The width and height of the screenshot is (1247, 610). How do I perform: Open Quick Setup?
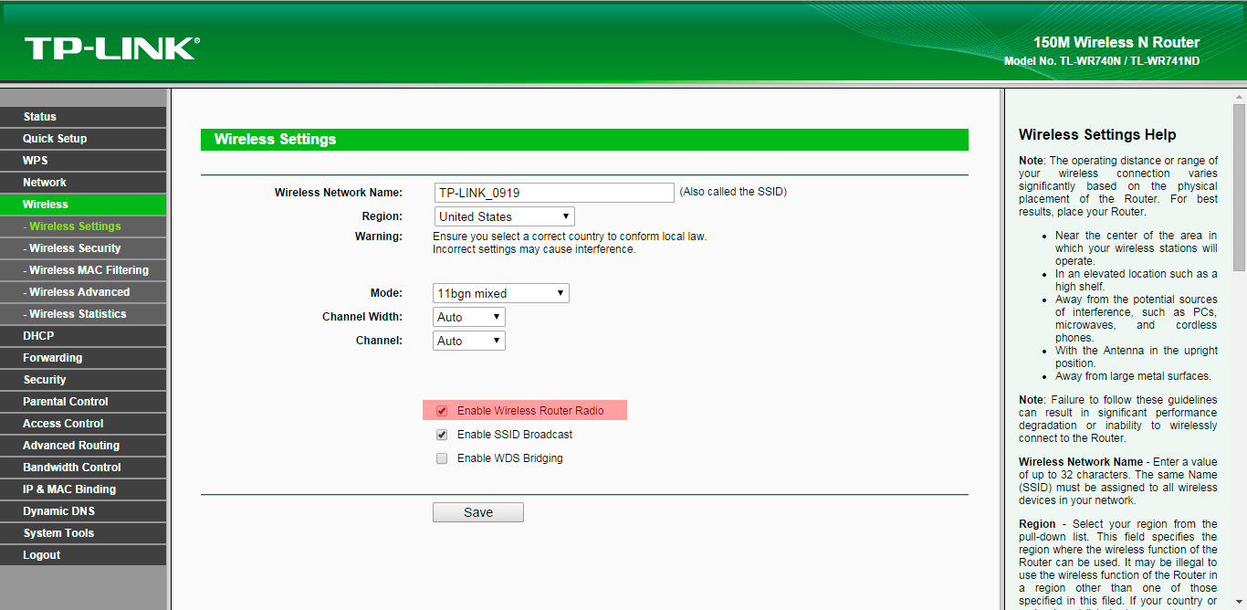coord(83,139)
